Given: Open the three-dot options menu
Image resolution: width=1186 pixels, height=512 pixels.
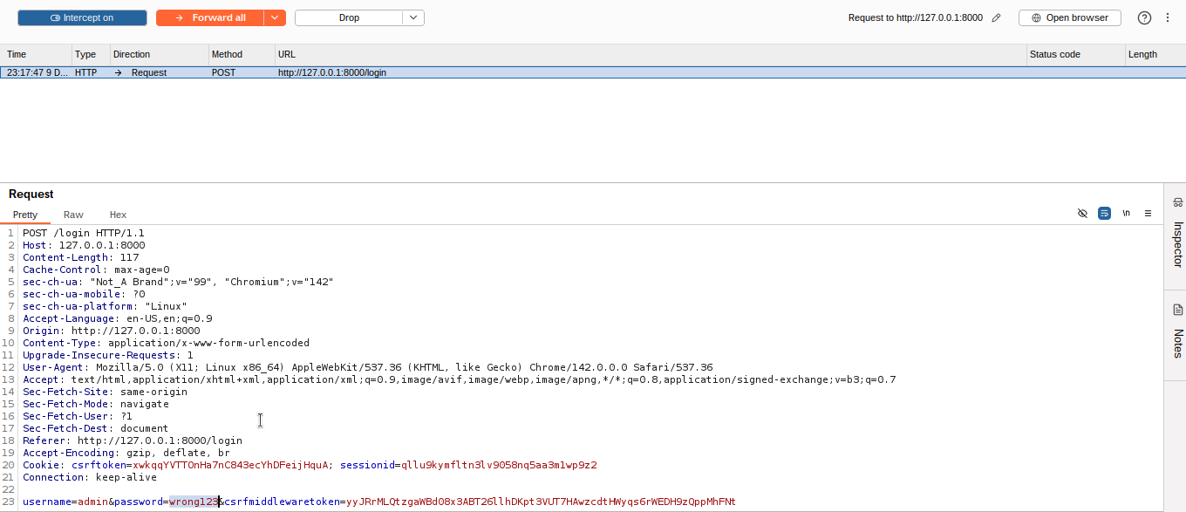Looking at the screenshot, I should [x=1168, y=17].
